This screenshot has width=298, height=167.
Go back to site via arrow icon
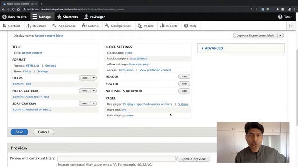(4, 17)
